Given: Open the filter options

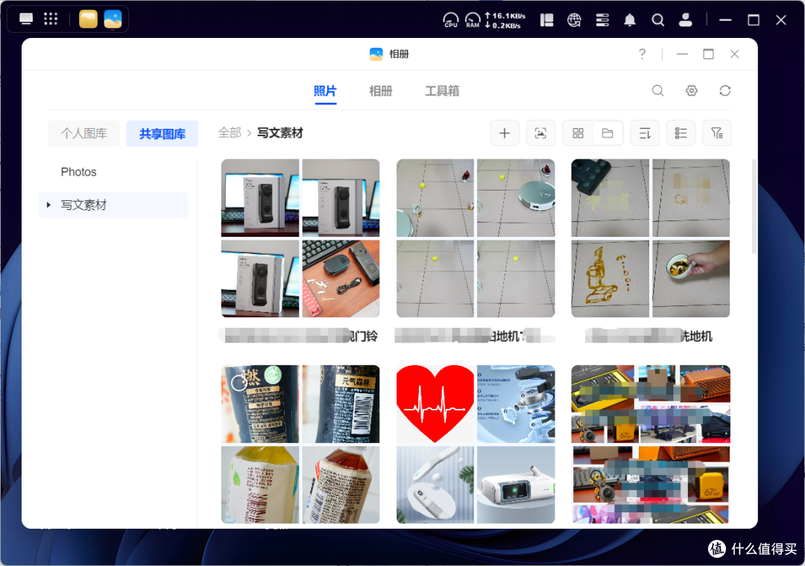Looking at the screenshot, I should point(717,133).
